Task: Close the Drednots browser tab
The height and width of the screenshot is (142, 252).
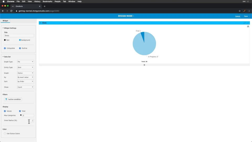Action: click(40, 6)
